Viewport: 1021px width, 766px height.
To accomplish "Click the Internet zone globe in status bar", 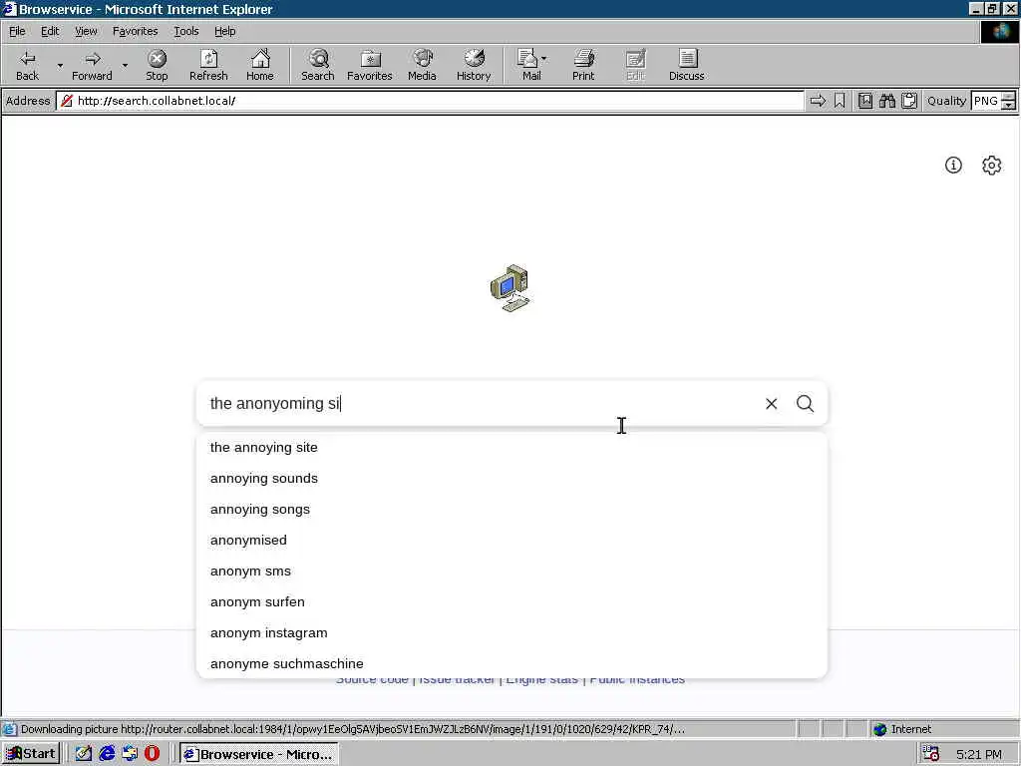I will pyautogui.click(x=880, y=729).
